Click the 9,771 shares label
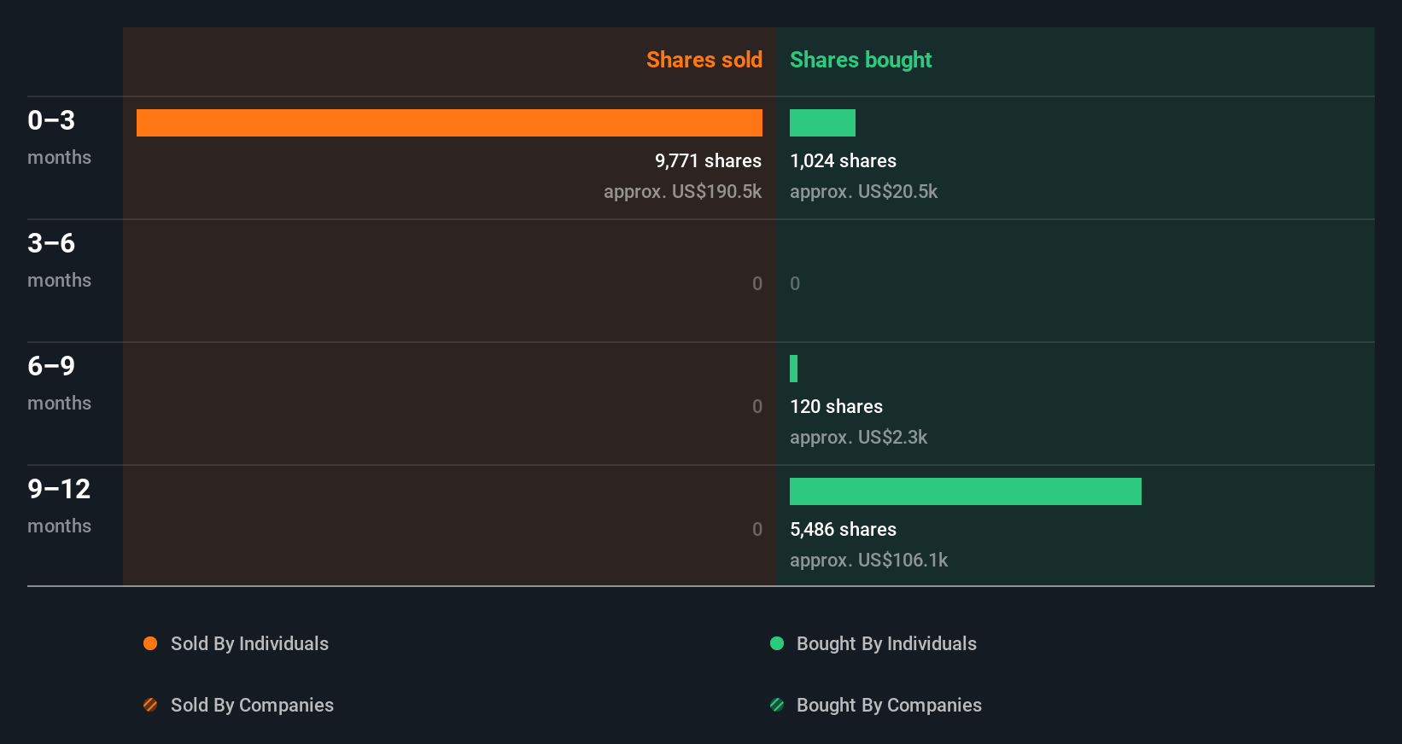 tap(708, 160)
